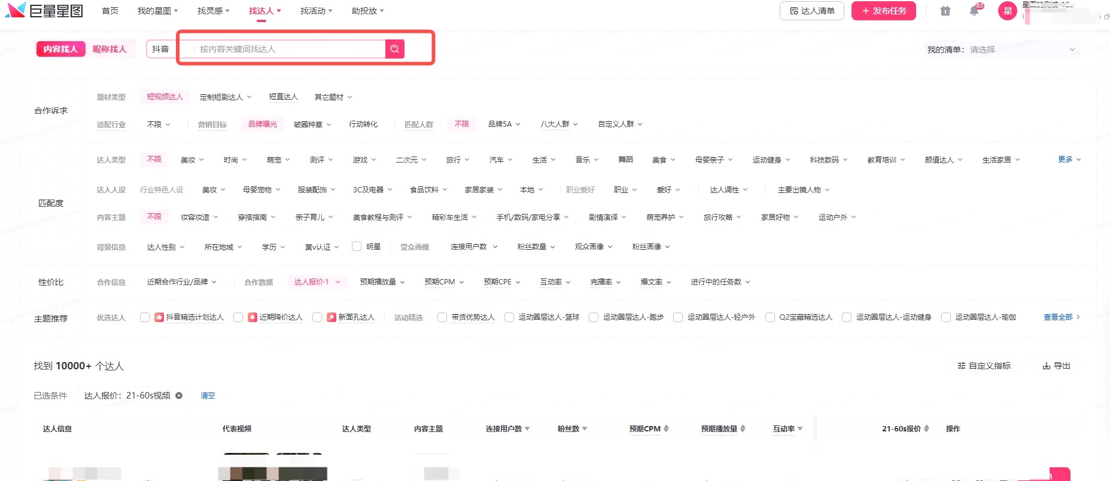Expand 其它题材 dropdown
The height and width of the screenshot is (481, 1110).
(333, 97)
